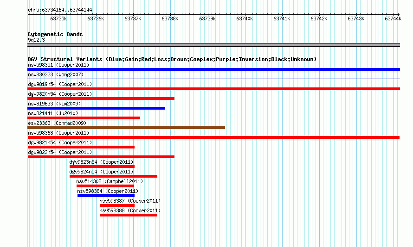
Task: Select the blue nsv598384 gain bar
Action: 106,196
